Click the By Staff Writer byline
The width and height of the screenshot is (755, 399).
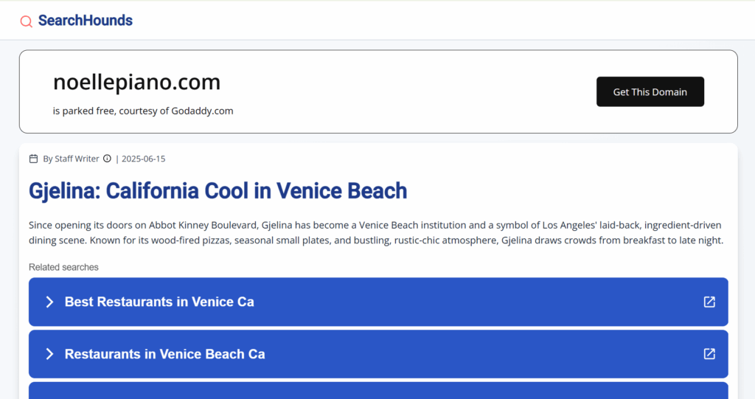click(71, 159)
